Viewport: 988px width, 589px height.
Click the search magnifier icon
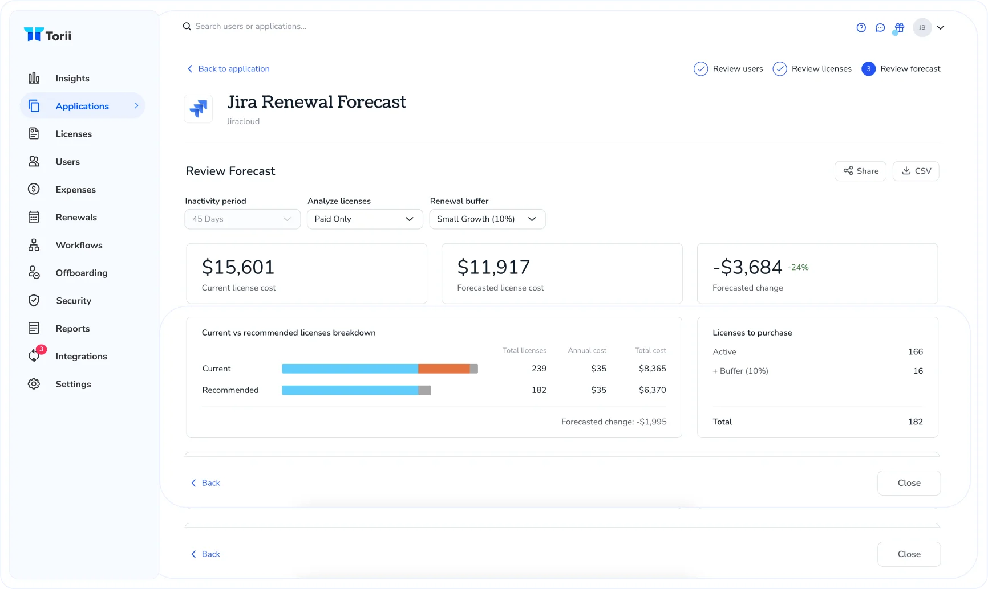pyautogui.click(x=187, y=27)
